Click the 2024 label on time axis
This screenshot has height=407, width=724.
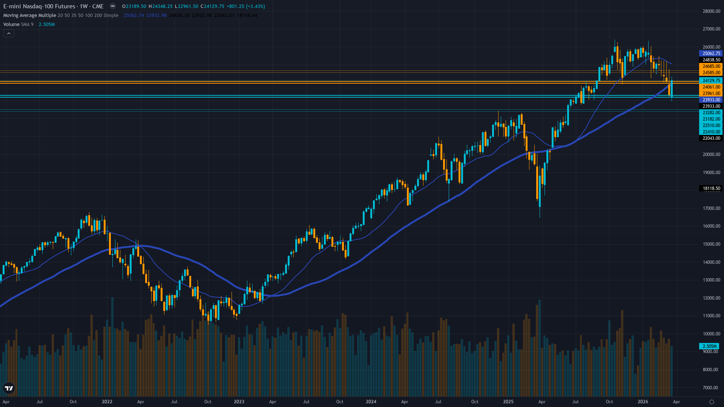click(x=371, y=402)
